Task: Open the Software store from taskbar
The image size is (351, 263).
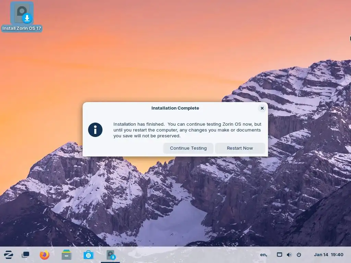Action: [88, 255]
